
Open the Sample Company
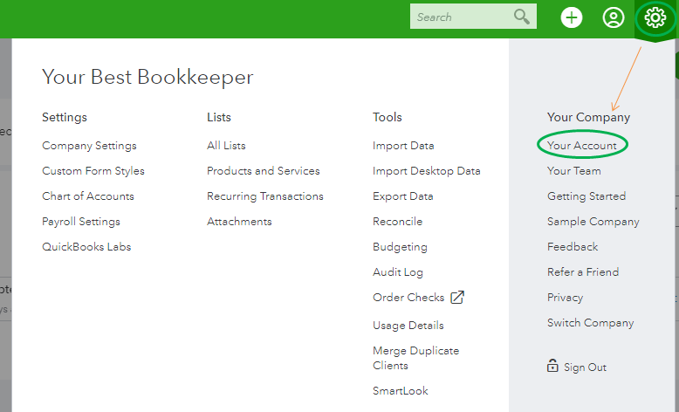pos(593,222)
